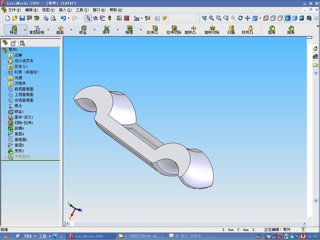Open Print Preview icon

point(53,18)
